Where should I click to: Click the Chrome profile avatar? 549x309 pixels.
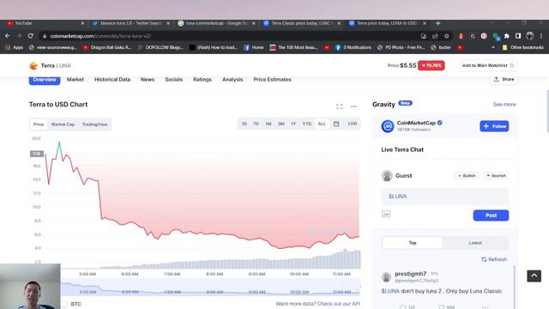coord(530,36)
